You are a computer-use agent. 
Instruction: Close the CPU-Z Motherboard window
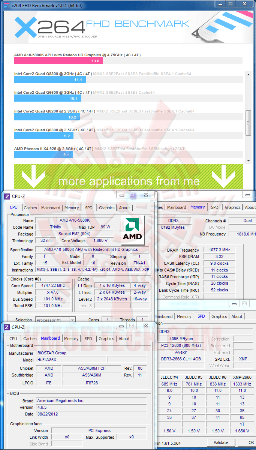click(146, 326)
